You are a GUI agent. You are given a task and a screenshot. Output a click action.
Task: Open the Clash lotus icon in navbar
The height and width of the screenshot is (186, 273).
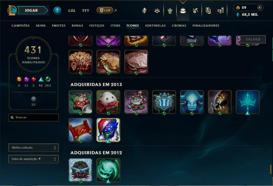(x=157, y=11)
